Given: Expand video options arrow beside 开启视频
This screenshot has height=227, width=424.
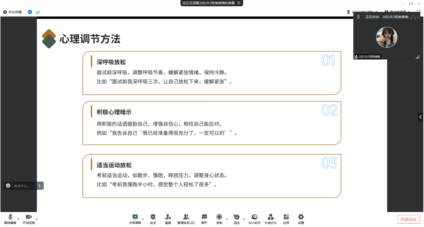Looking at the screenshot, I should coord(37,219).
